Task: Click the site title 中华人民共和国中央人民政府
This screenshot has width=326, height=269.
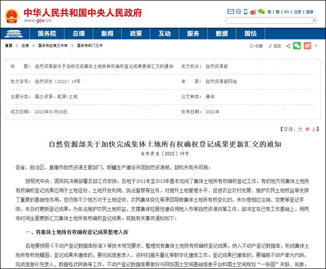Action: pyautogui.click(x=83, y=12)
